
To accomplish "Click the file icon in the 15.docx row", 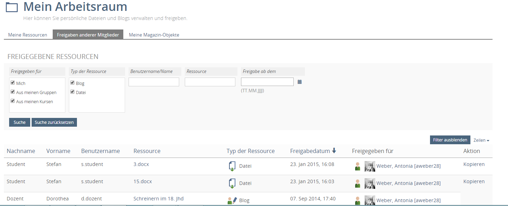I will (232, 183).
